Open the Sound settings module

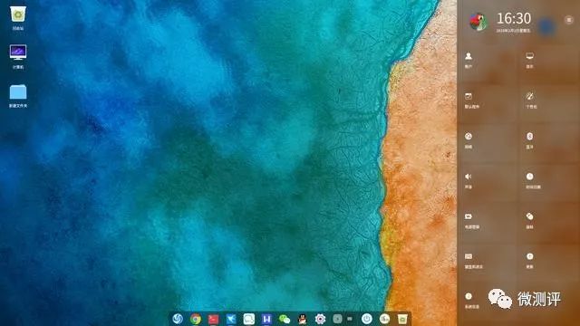click(469, 180)
